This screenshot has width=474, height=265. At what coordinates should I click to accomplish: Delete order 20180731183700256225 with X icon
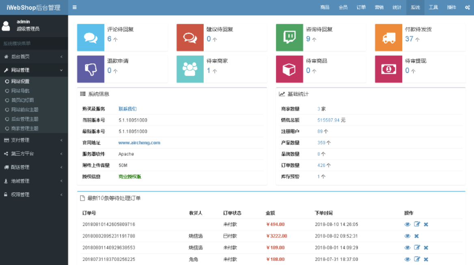tap(426, 259)
